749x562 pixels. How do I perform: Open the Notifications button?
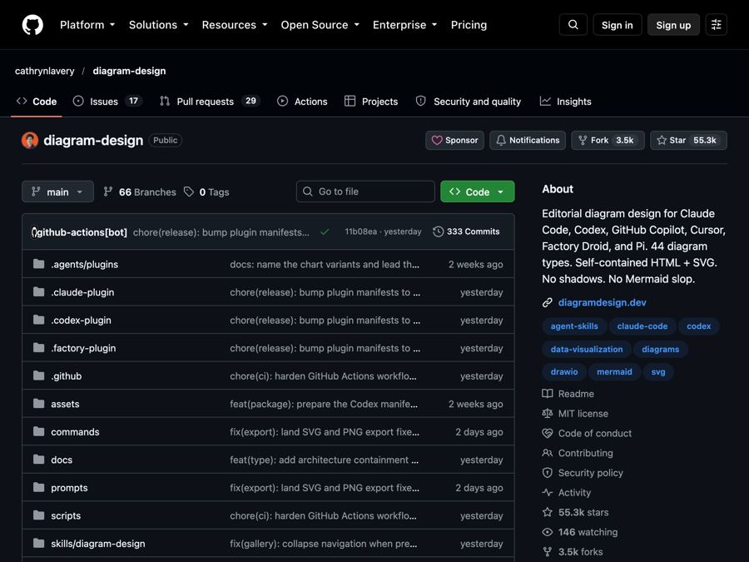528,141
